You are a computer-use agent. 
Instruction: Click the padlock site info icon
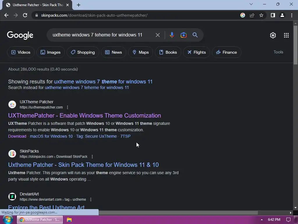pyautogui.click(x=37, y=15)
